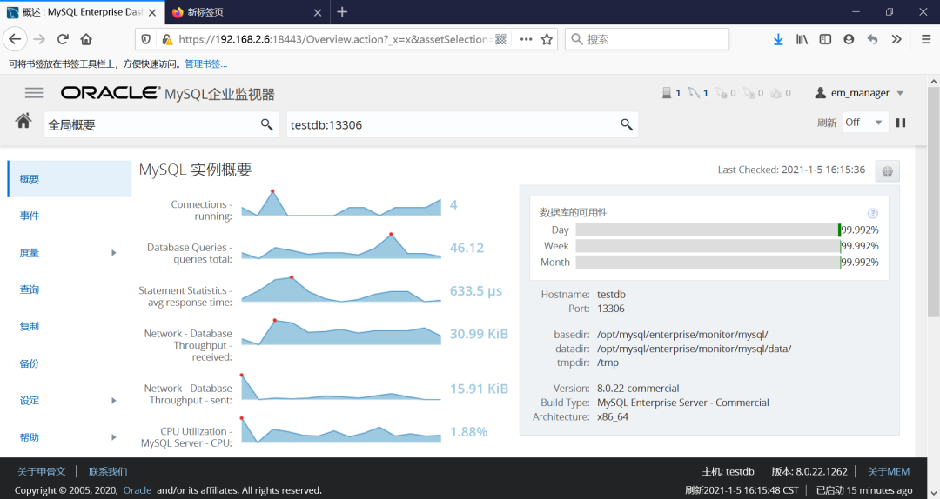The image size is (940, 499).
Task: Click the page vertical scrollbar
Action: coord(933,202)
